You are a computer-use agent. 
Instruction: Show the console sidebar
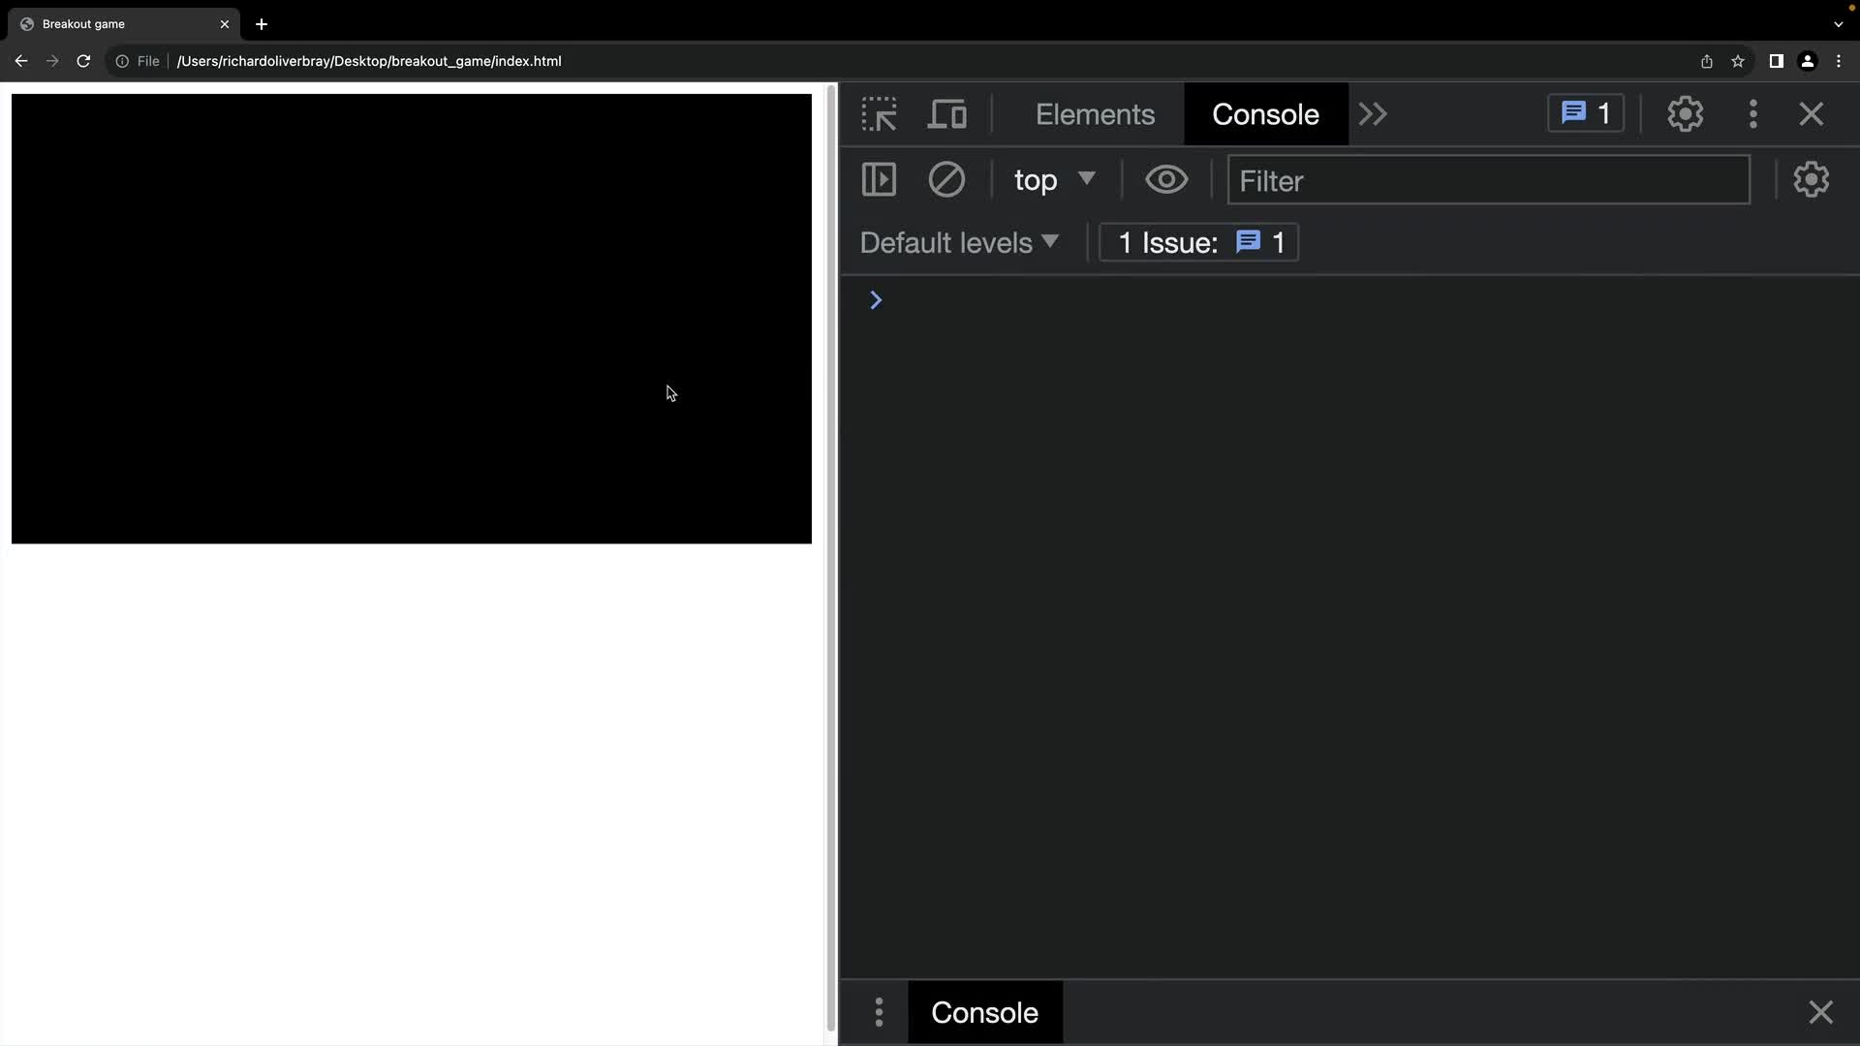click(879, 179)
